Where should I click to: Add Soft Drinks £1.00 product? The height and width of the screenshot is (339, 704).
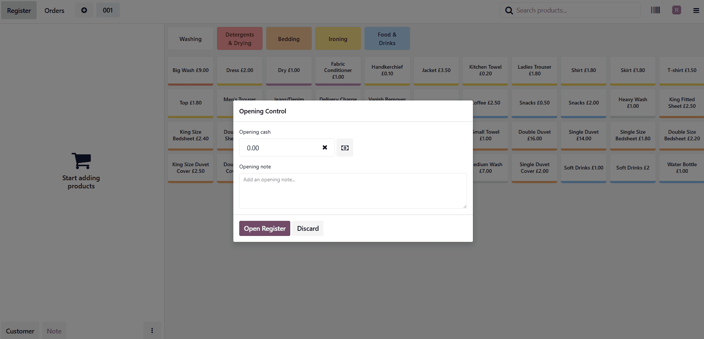583,168
